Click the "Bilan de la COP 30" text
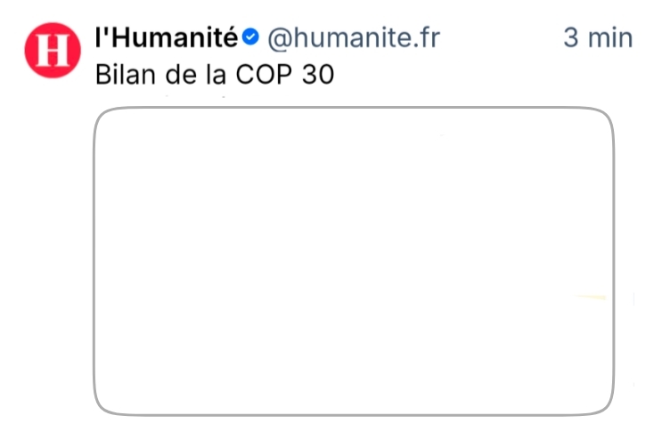654x440 pixels. coord(214,73)
